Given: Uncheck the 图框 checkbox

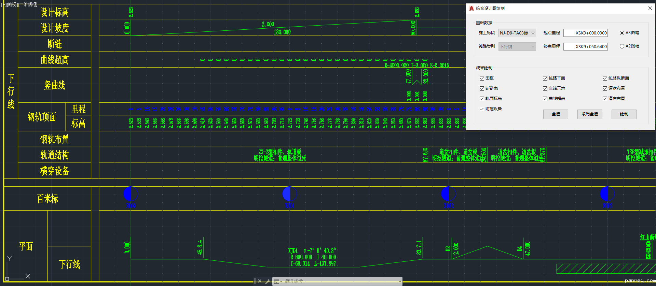Looking at the screenshot, I should pyautogui.click(x=482, y=78).
